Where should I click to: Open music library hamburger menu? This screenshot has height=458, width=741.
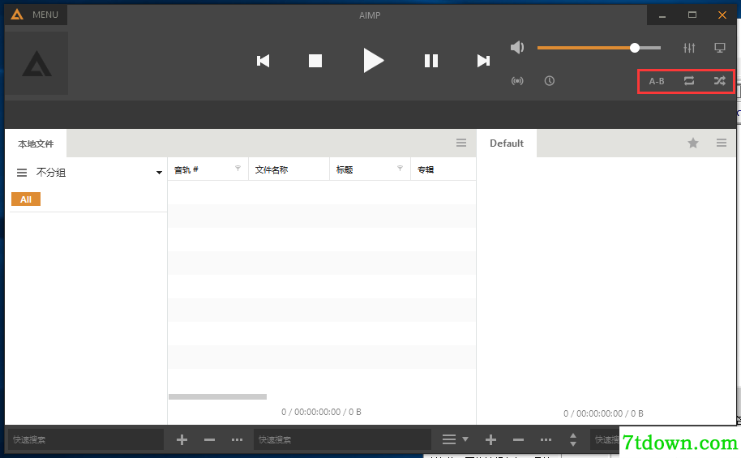[x=461, y=143]
